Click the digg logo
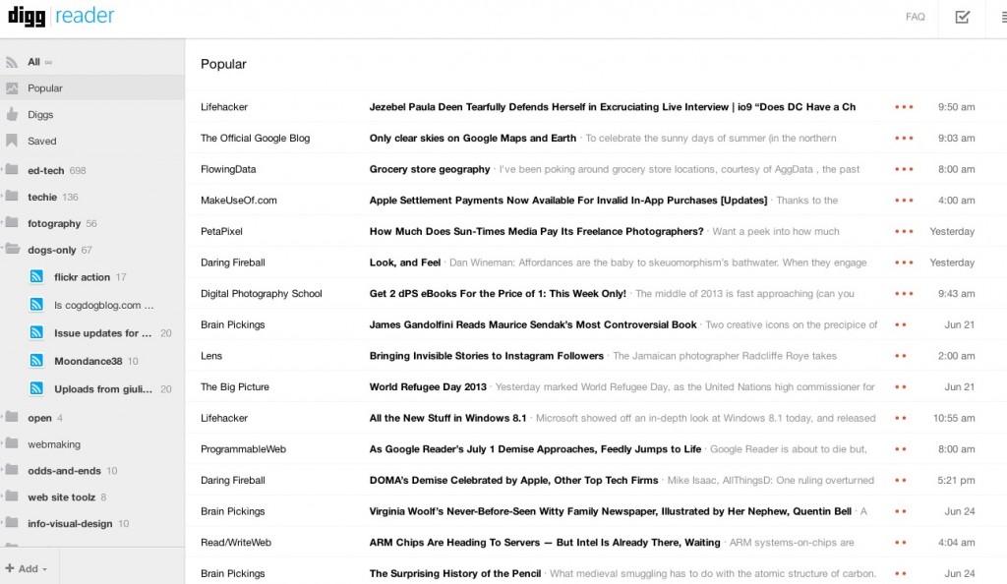Screen dimensions: 1007x584 click(27, 16)
